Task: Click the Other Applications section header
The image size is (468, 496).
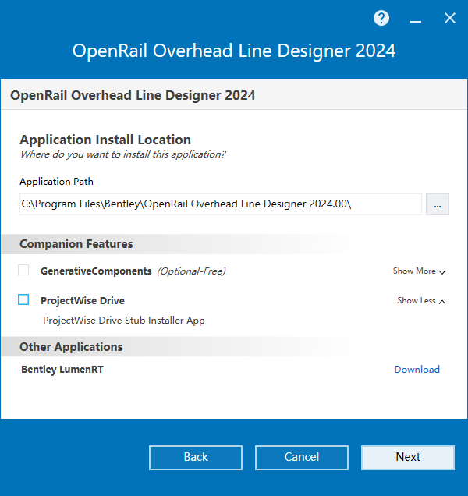Action: pyautogui.click(x=71, y=347)
